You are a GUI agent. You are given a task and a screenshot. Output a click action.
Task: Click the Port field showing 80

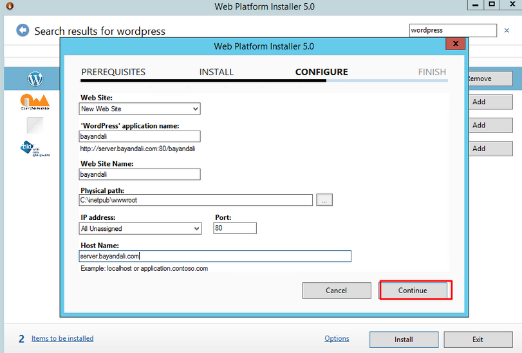(x=235, y=228)
